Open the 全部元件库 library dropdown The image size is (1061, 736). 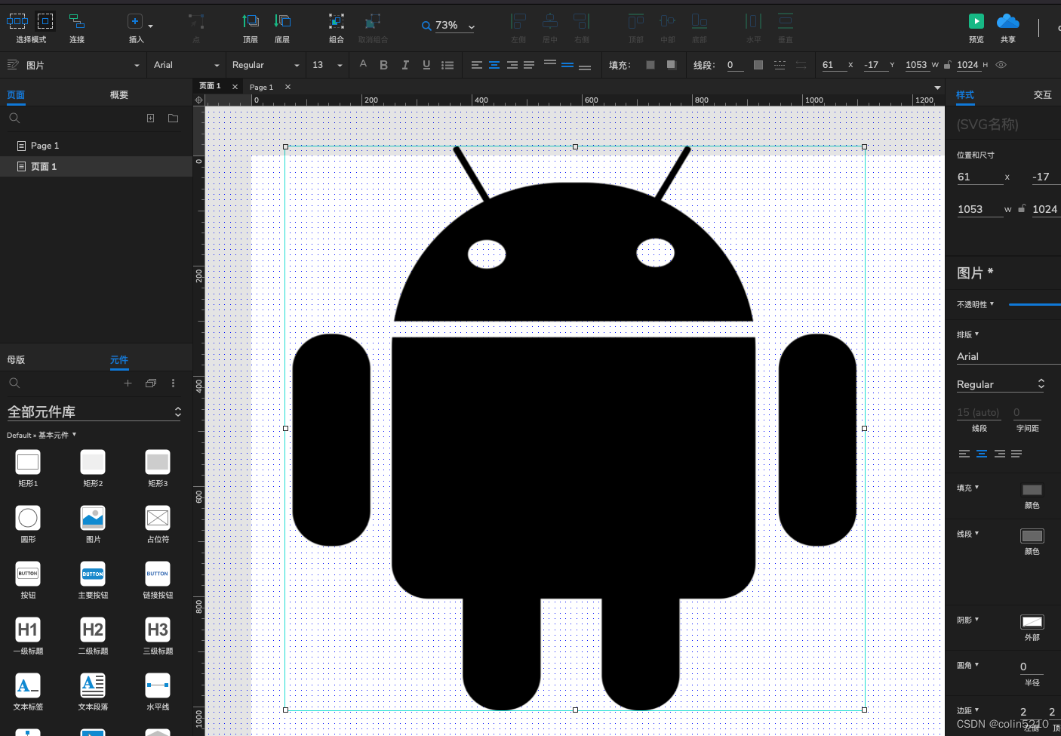94,411
